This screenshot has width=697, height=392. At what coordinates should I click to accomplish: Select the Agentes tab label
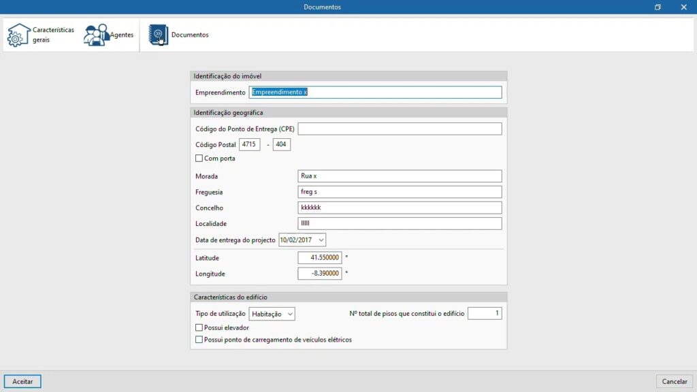[122, 35]
